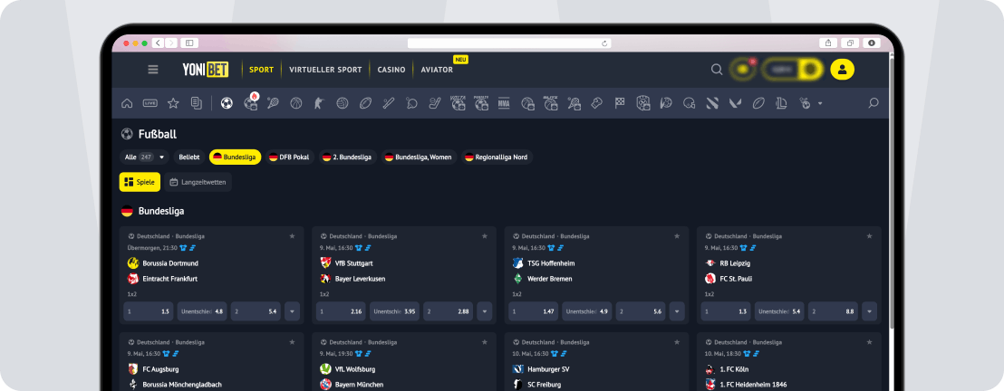Bet on FC St. Pauli win at 8.8
This screenshot has width=1004, height=391.
833,311
